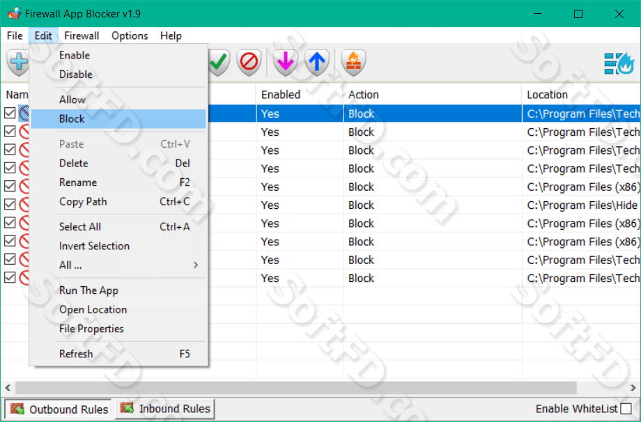Choose Delete in the Edit menu
The height and width of the screenshot is (422, 641).
pos(118,164)
